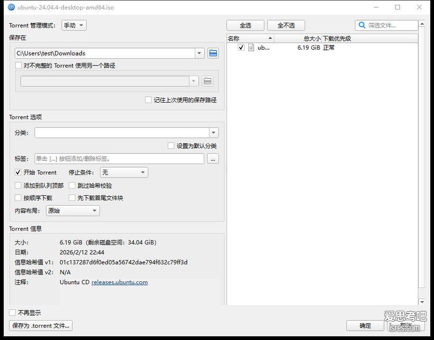Click the save path text field
This screenshot has width=434, height=340.
point(105,53)
